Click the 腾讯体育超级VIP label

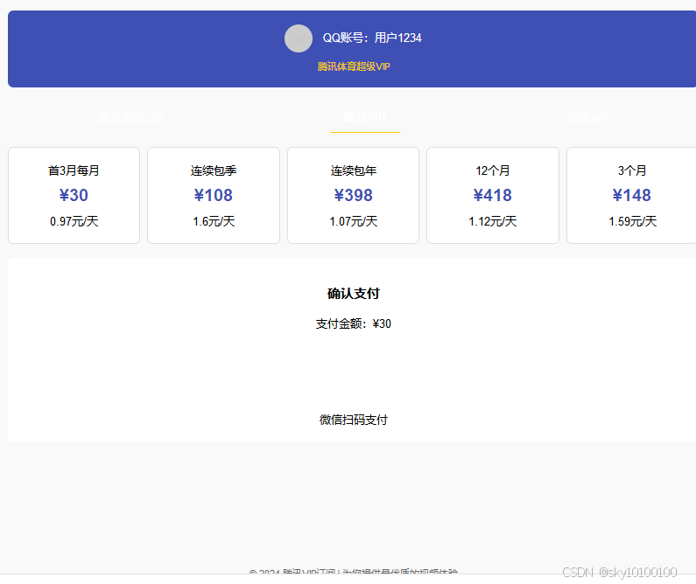[x=354, y=66]
